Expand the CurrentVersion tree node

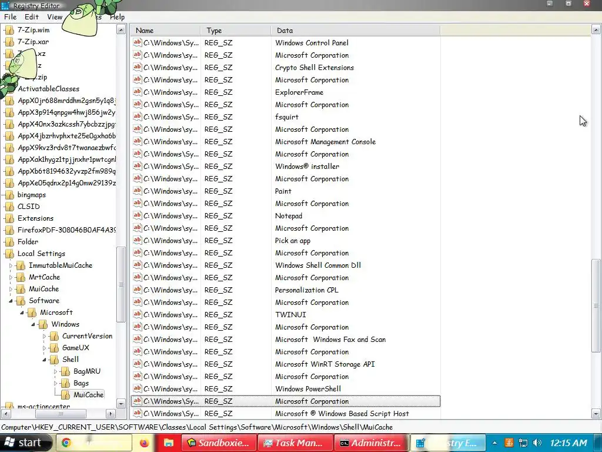click(44, 336)
